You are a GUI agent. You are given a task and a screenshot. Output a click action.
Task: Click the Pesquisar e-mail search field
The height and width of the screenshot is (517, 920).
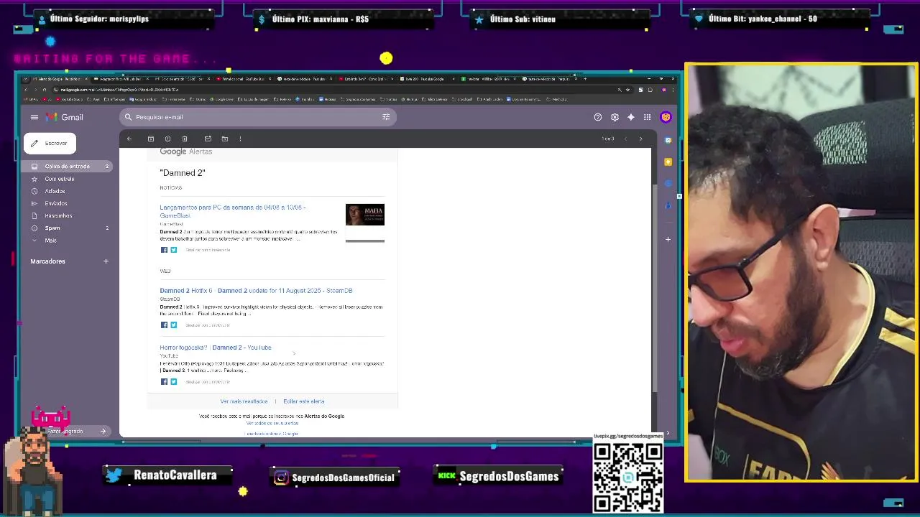(x=257, y=117)
